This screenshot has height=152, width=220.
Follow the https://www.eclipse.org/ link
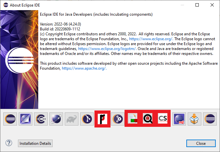(151, 39)
